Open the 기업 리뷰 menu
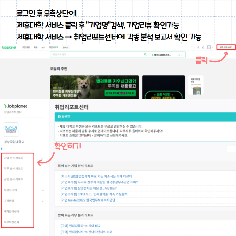 pos(26,47)
